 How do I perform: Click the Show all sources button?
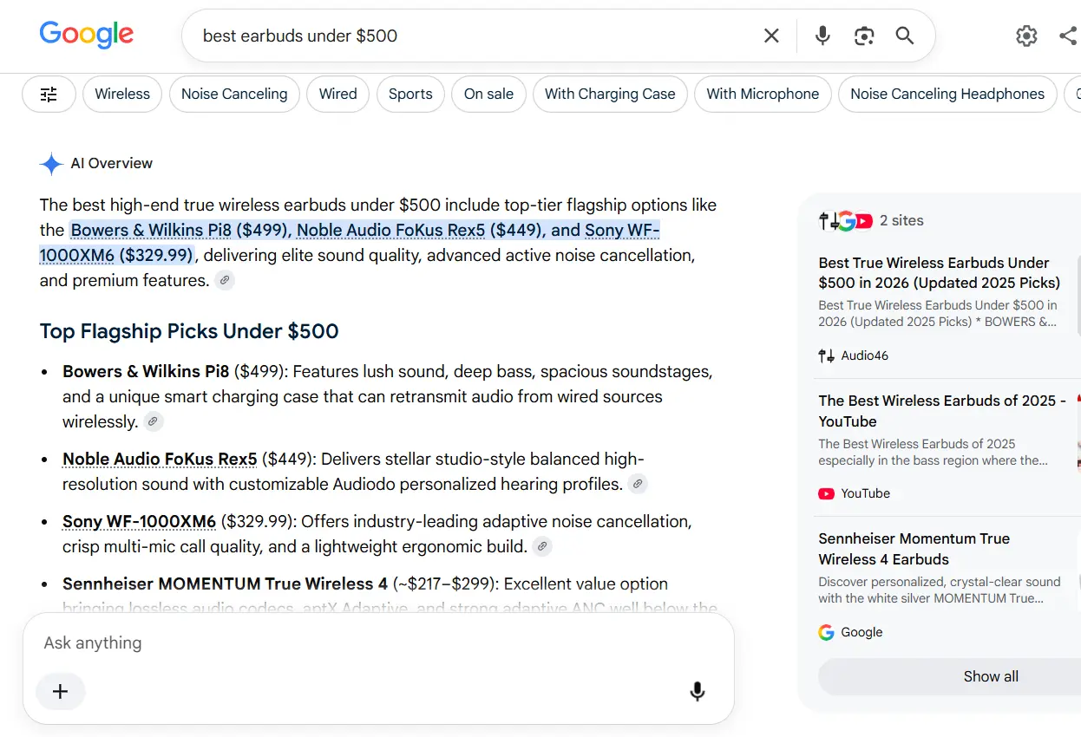pyautogui.click(x=991, y=676)
